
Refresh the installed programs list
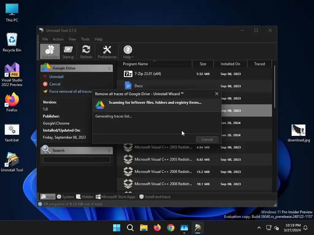(x=86, y=51)
